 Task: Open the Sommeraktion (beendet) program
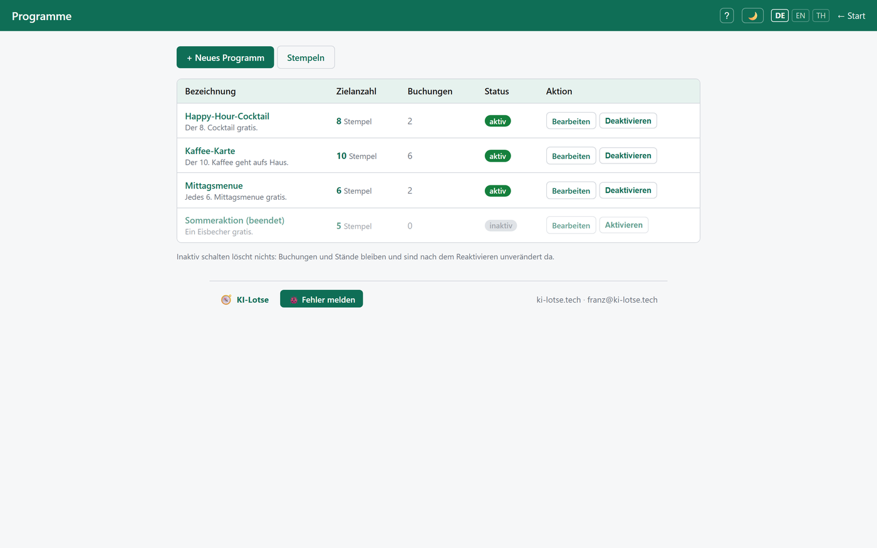click(234, 220)
